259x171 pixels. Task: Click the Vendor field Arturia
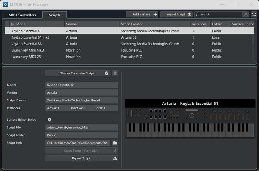(82, 93)
